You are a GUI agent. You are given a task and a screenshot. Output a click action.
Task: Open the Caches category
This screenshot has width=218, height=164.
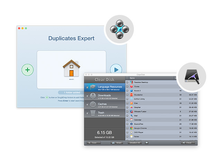(105, 105)
